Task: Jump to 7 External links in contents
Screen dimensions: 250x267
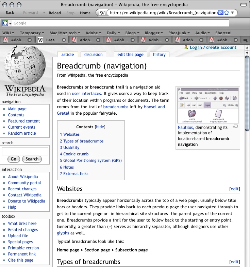Action: click(74, 174)
